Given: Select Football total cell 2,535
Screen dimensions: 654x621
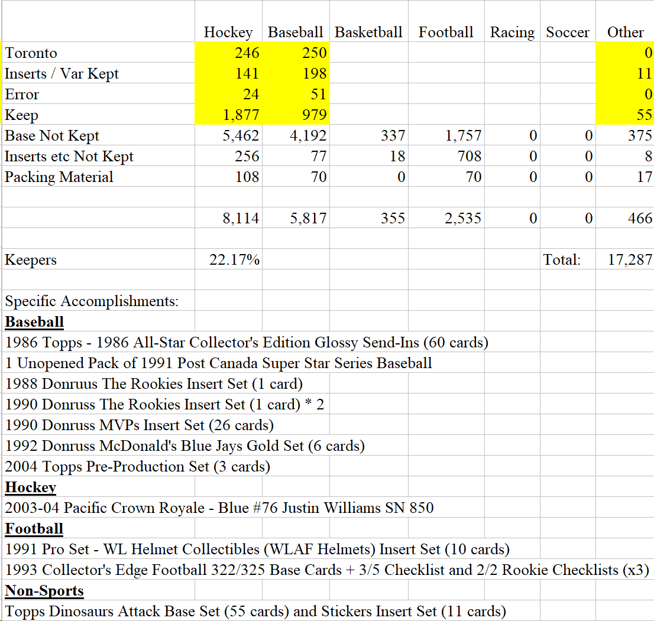Looking at the screenshot, I should (446, 218).
